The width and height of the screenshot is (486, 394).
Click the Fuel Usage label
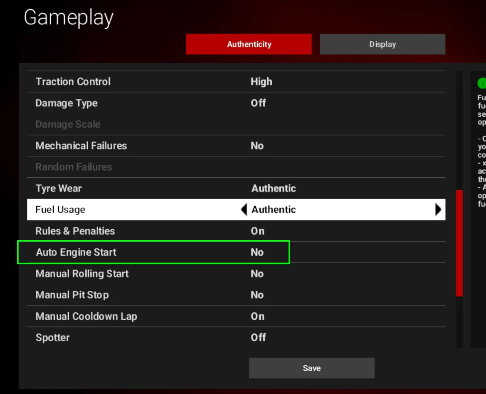click(60, 210)
